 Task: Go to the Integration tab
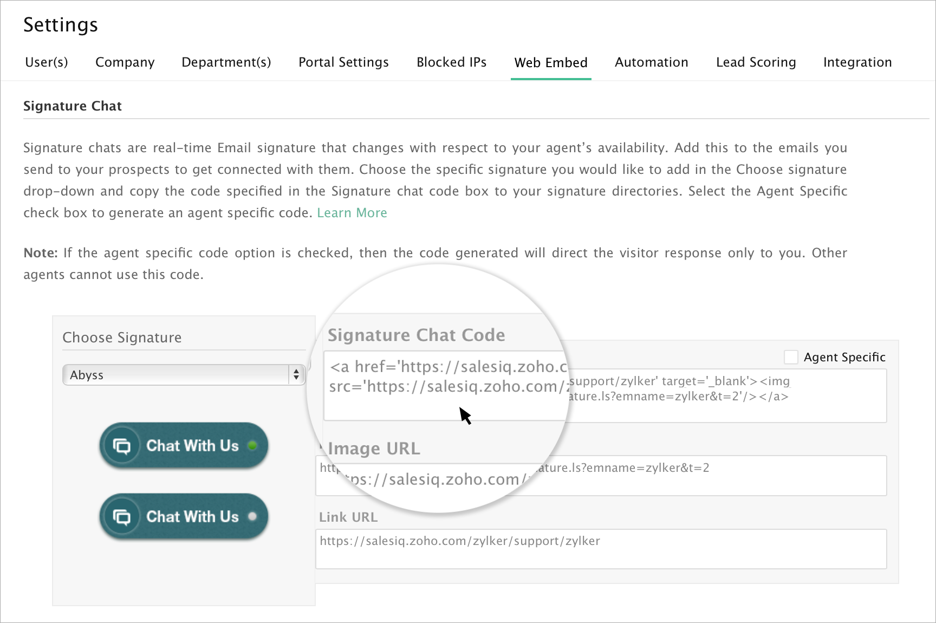[x=857, y=62]
